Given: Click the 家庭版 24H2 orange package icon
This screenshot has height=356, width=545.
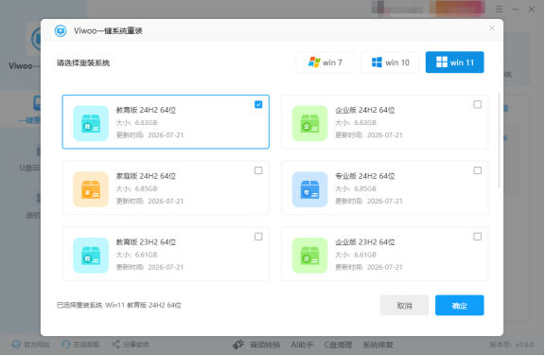Looking at the screenshot, I should (x=91, y=189).
